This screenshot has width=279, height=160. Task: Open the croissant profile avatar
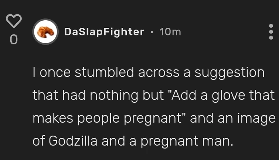45,32
